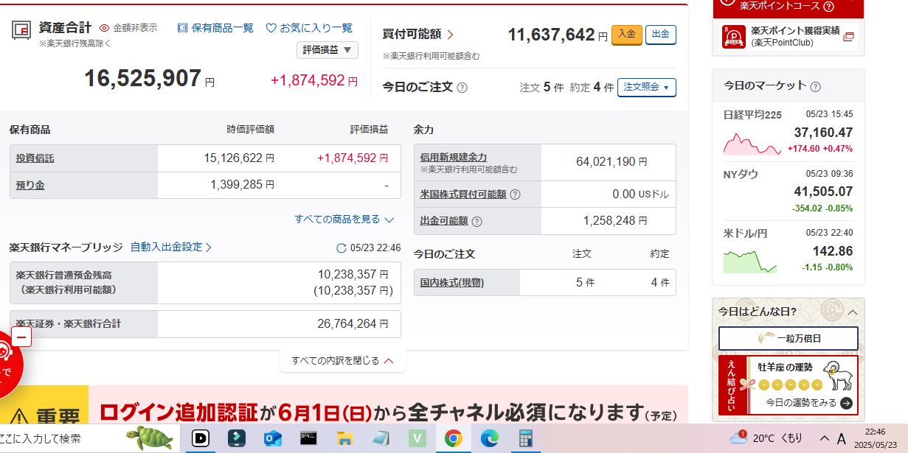Expand すべての商品を見る
The width and height of the screenshot is (908, 453).
[x=344, y=219]
